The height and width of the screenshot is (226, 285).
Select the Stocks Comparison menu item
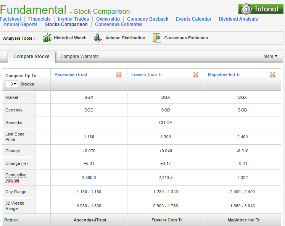pyautogui.click(x=66, y=24)
